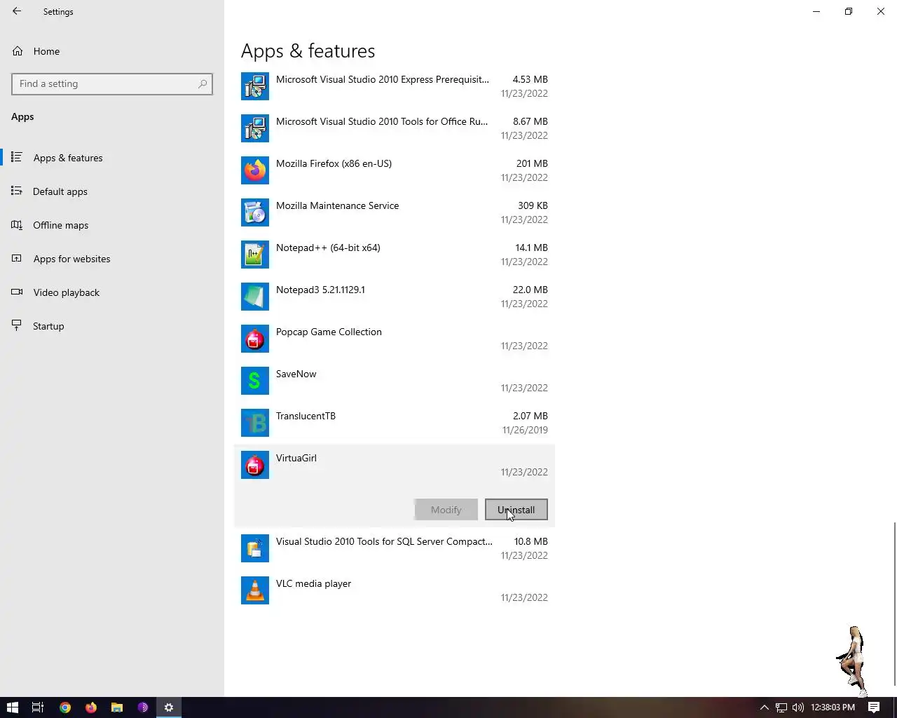897x718 pixels.
Task: Click the Home icon in sidebar
Action: click(18, 51)
